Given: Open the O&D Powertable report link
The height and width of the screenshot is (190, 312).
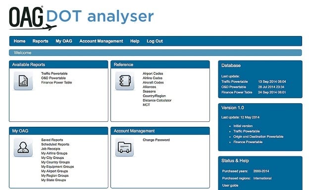Looking at the screenshot, I should point(53,78).
